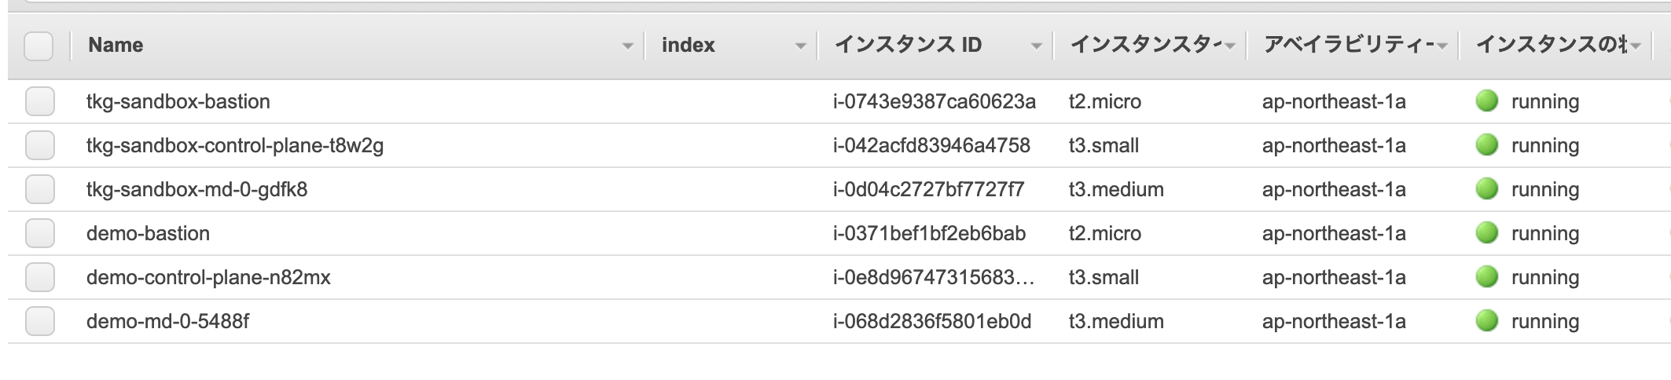The height and width of the screenshot is (380, 1671).
Task: Sort by the index column header
Action: pos(689,46)
